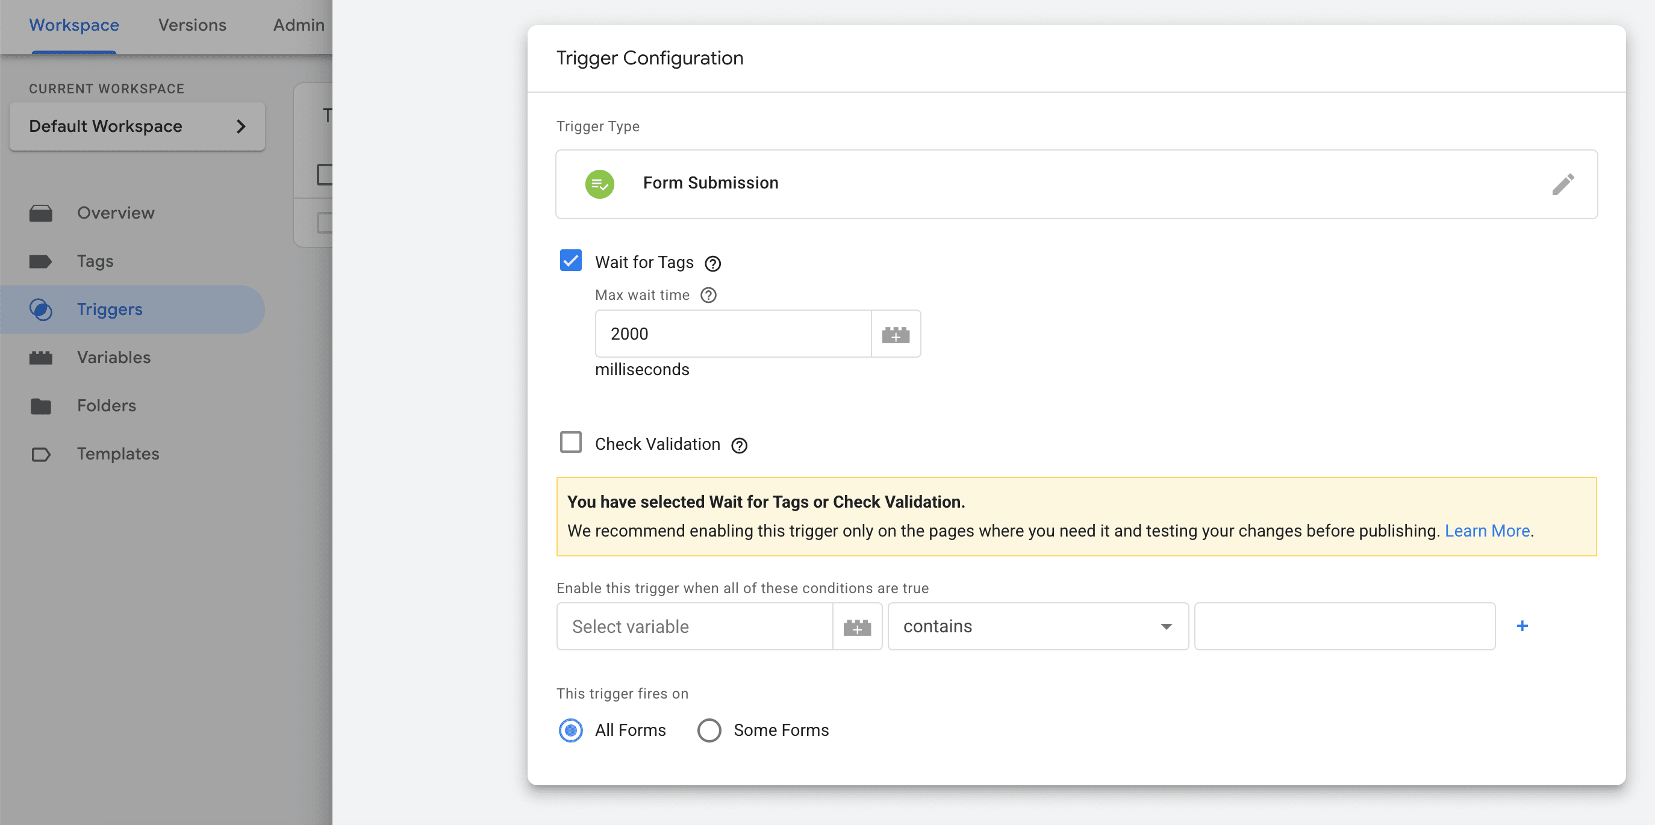The height and width of the screenshot is (825, 1655).
Task: Select the Some Forms radio button
Action: [709, 730]
